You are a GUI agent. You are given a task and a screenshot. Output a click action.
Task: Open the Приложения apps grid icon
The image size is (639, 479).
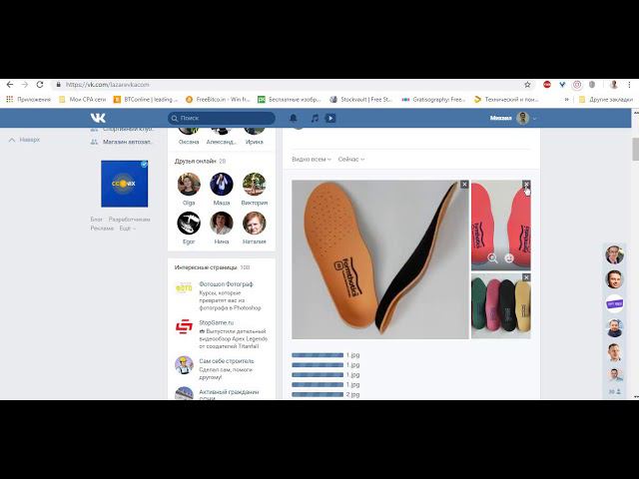point(10,99)
